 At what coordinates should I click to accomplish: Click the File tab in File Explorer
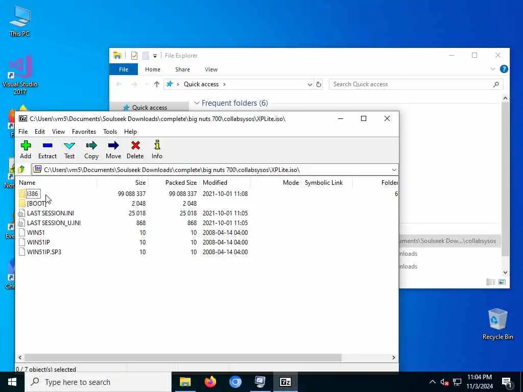[124, 69]
